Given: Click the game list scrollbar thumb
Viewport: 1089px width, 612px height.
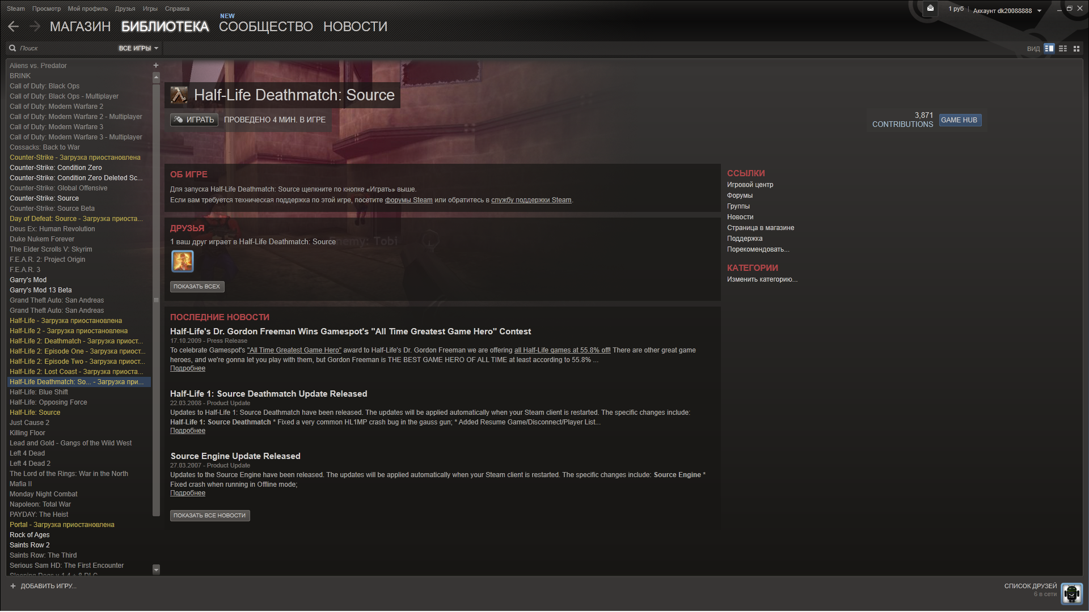Looking at the screenshot, I should click(x=156, y=300).
